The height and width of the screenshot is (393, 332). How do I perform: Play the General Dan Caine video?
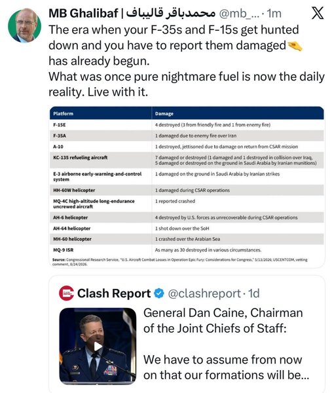click(x=98, y=346)
